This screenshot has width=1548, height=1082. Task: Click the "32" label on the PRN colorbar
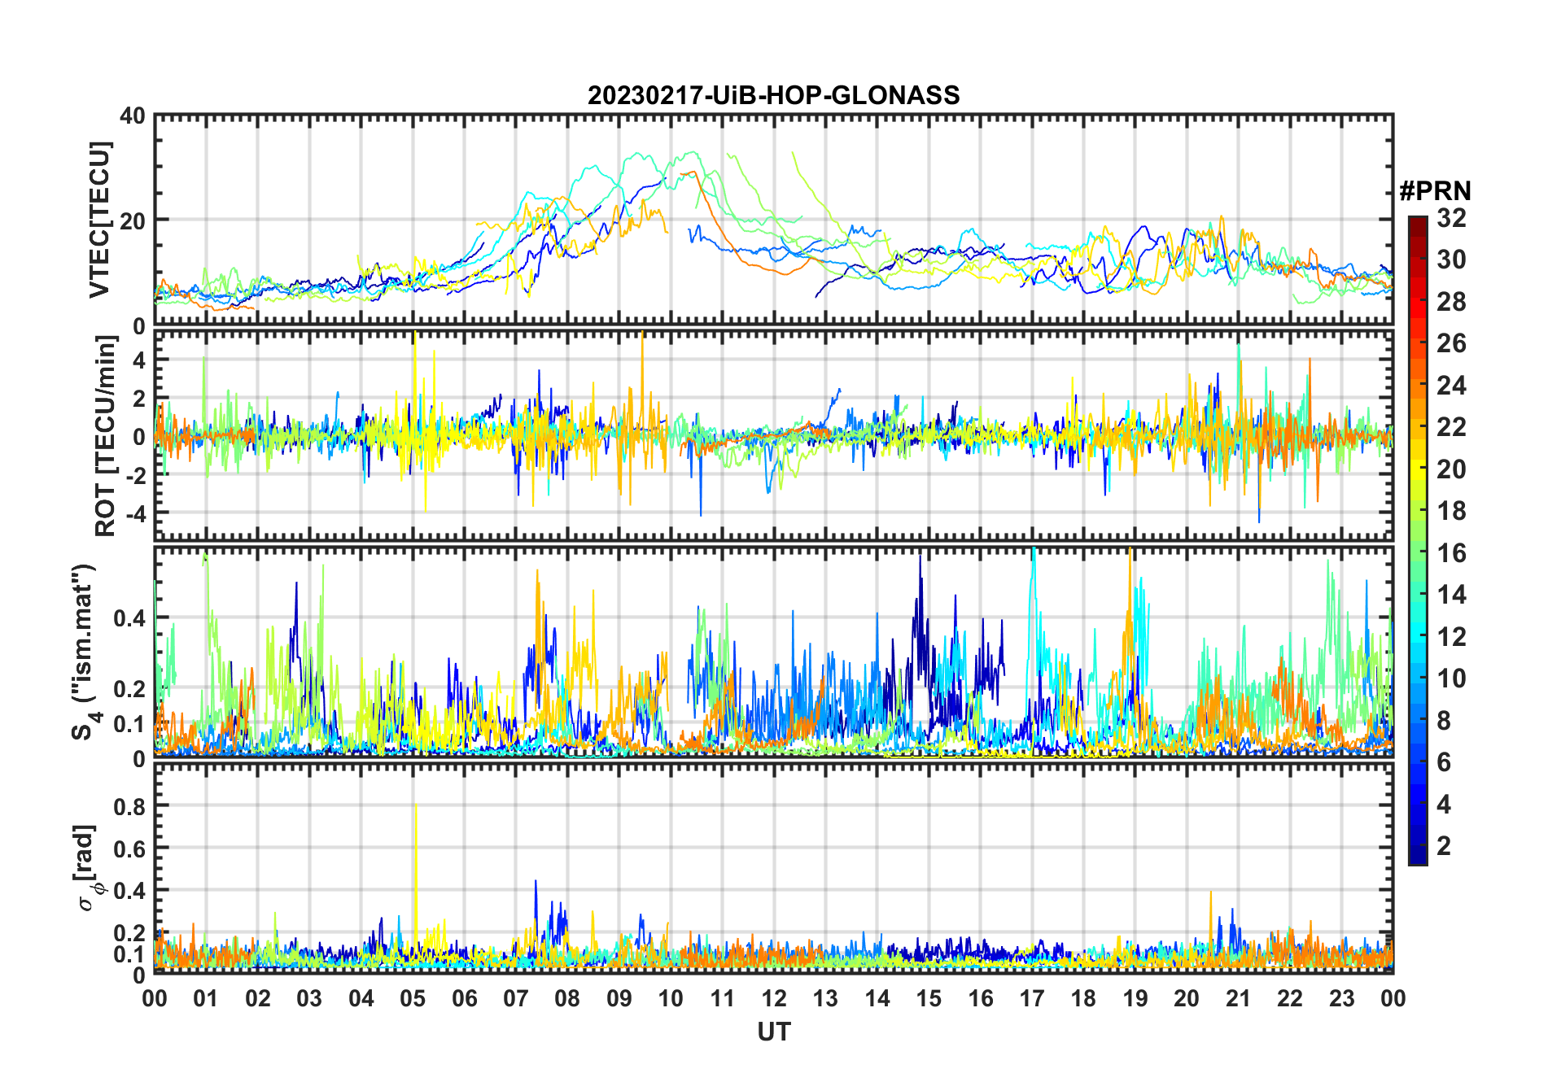point(1451,218)
